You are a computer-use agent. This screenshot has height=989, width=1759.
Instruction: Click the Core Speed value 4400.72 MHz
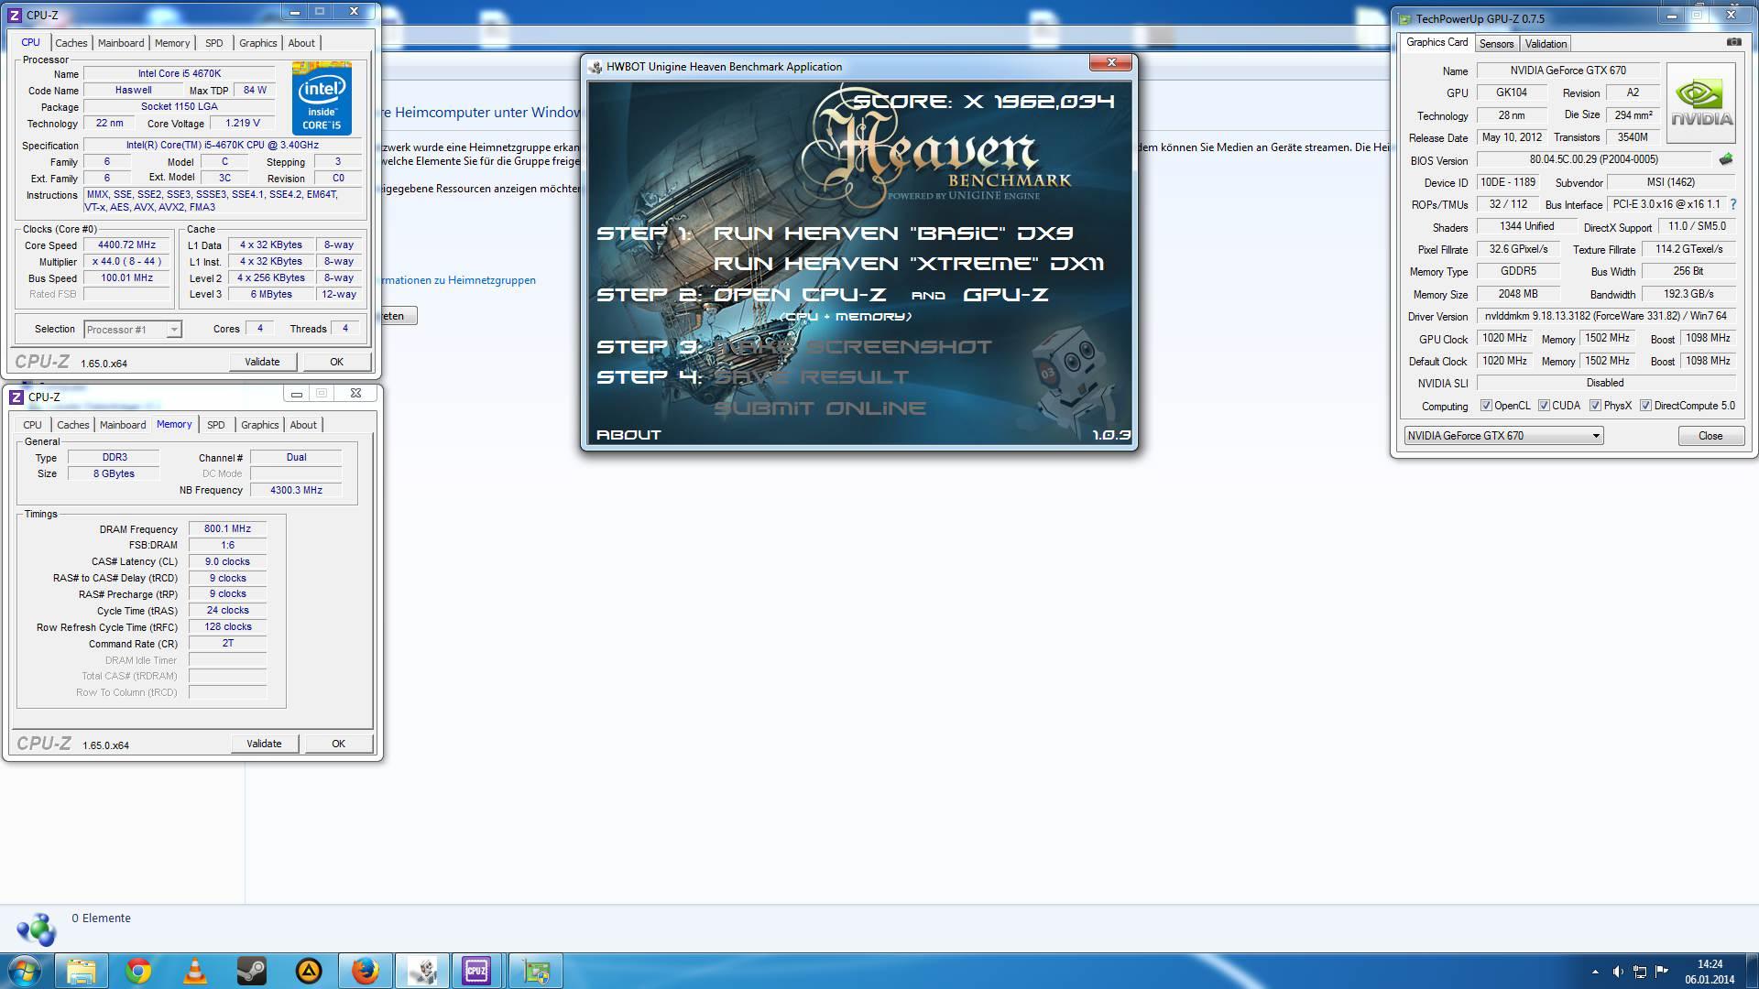click(x=127, y=245)
